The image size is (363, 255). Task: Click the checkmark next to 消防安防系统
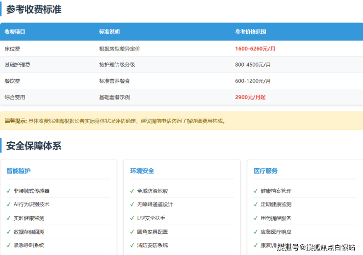pos(132,245)
